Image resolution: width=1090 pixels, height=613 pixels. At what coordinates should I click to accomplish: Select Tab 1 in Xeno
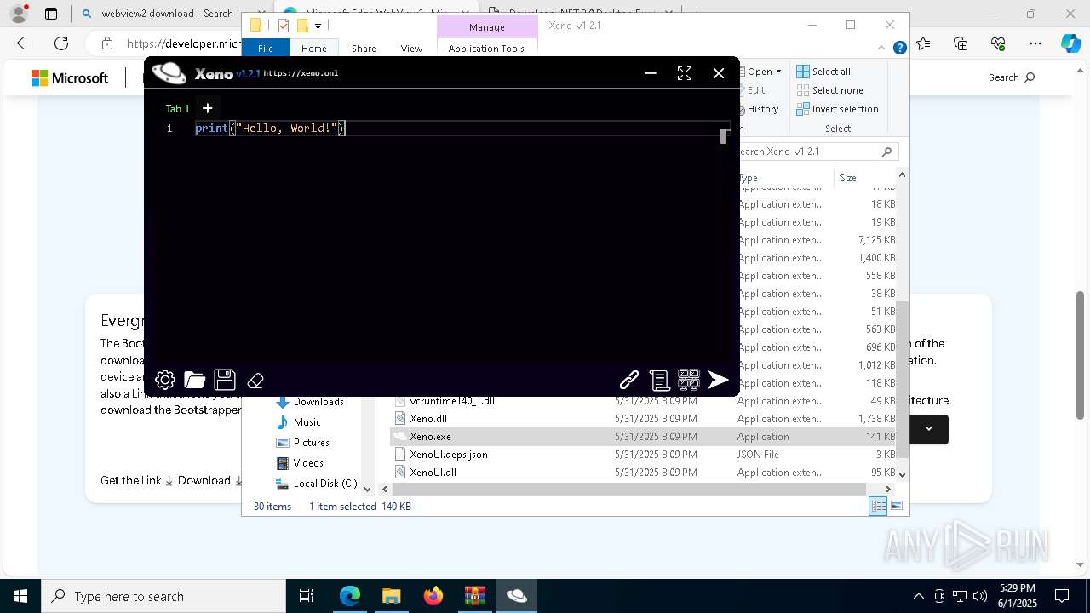click(x=177, y=108)
